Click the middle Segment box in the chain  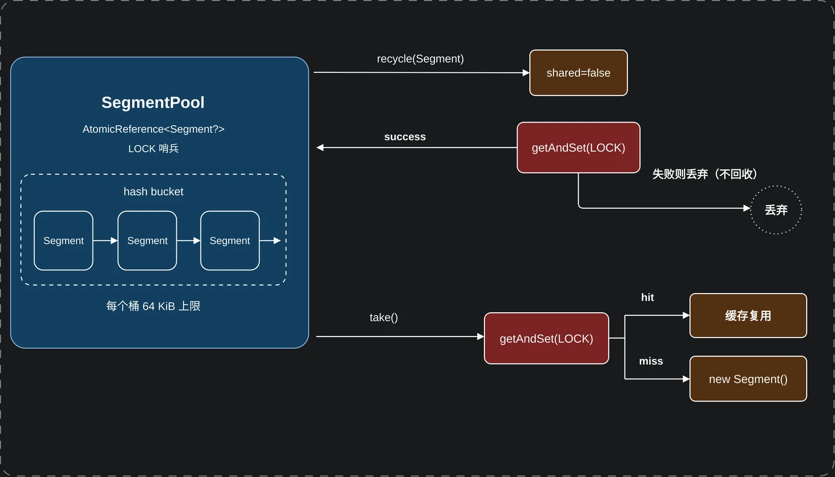point(148,241)
